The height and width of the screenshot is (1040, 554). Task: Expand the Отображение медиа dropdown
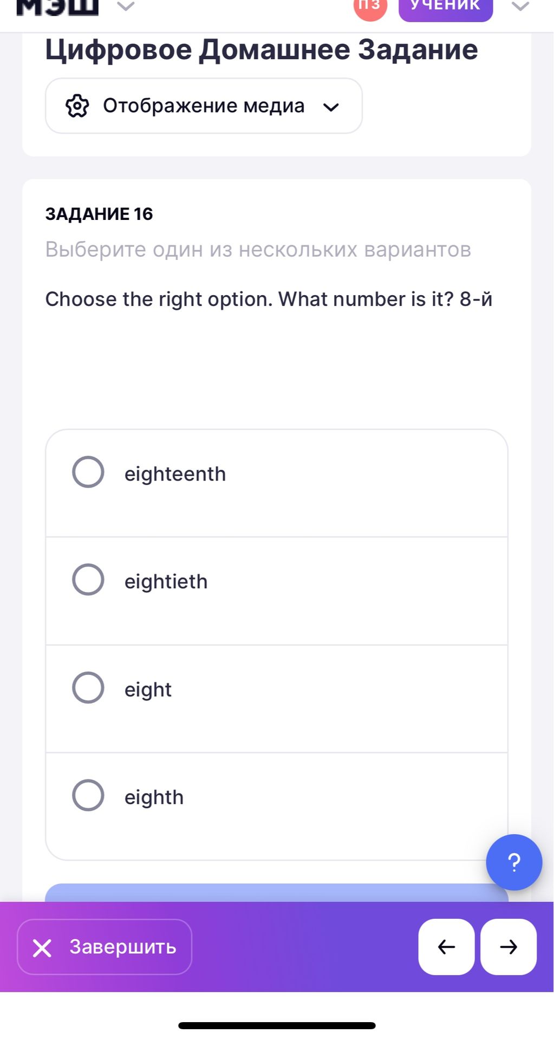(204, 106)
